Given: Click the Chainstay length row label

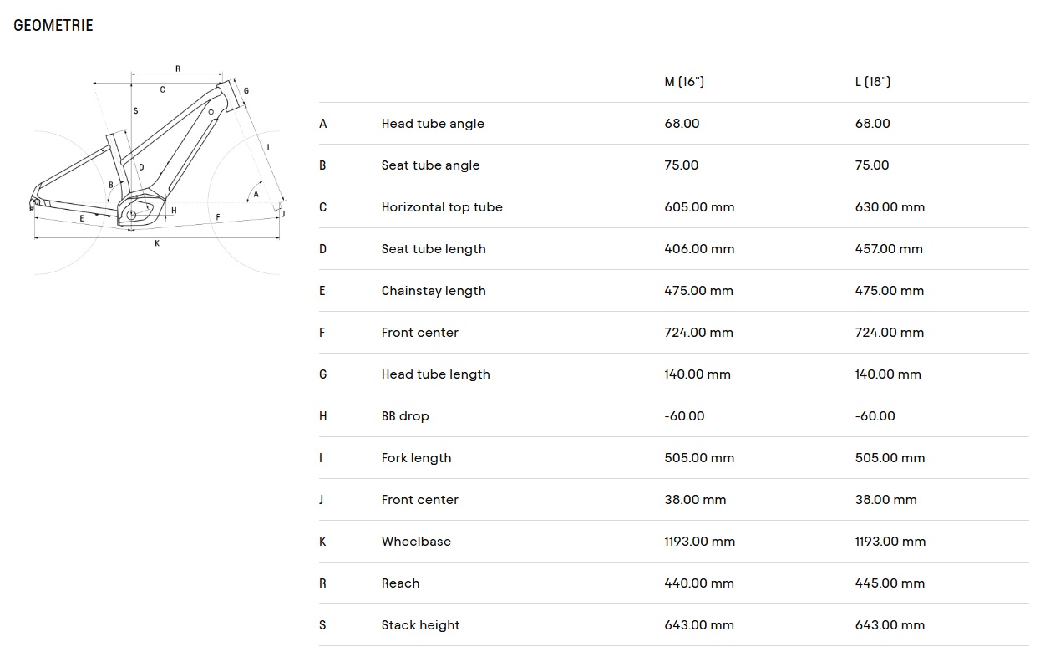Looking at the screenshot, I should [434, 291].
